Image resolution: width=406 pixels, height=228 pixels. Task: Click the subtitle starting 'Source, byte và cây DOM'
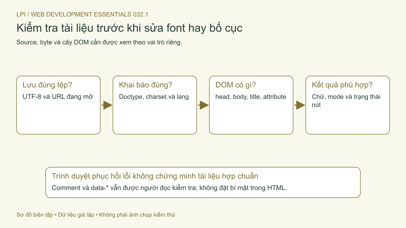point(99,42)
